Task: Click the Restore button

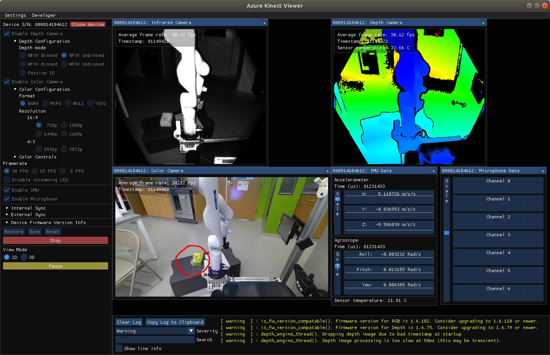Action: pos(14,232)
